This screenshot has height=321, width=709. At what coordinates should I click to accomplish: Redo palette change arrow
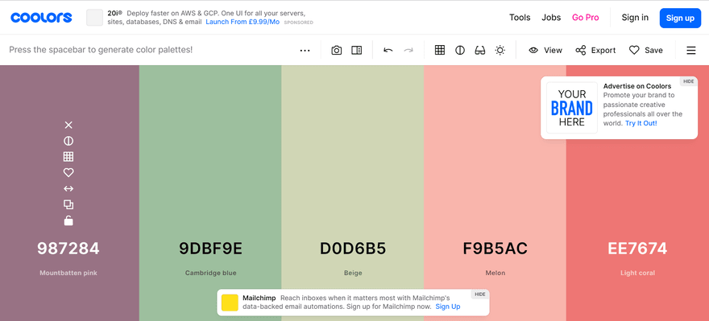pos(408,50)
